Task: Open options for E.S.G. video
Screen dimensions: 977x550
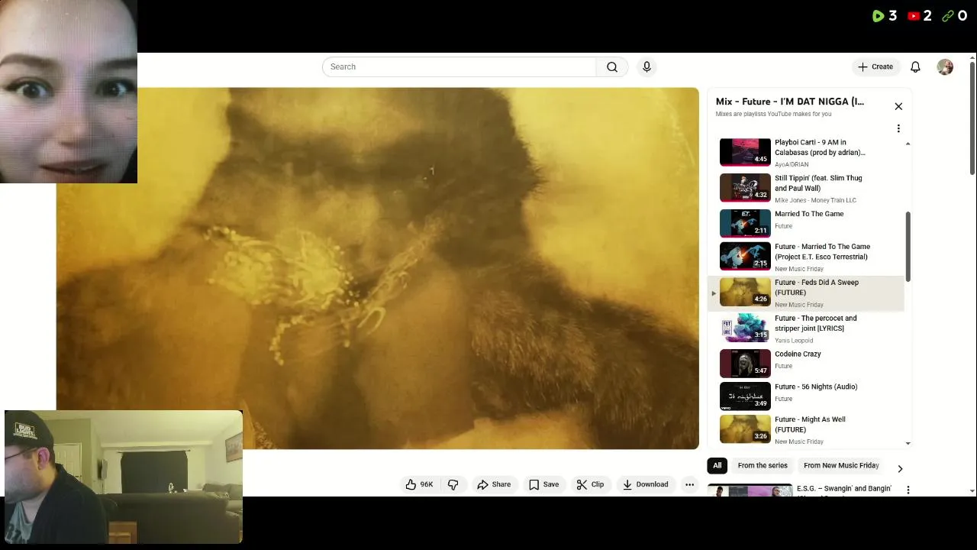Action: click(908, 490)
